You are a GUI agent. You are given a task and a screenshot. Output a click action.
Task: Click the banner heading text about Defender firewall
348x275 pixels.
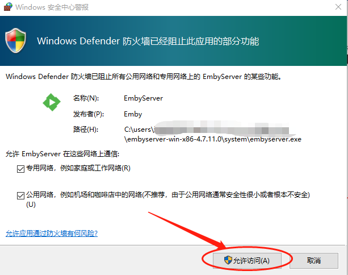[x=148, y=41]
